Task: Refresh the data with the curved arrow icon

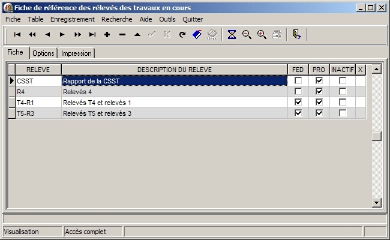Action: tap(182, 35)
